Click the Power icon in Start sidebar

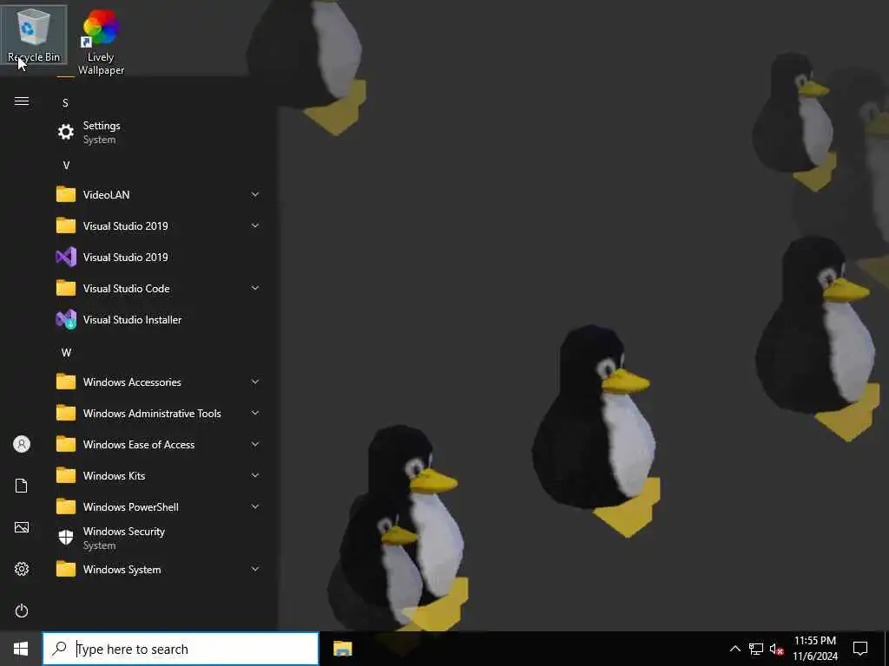tap(22, 610)
